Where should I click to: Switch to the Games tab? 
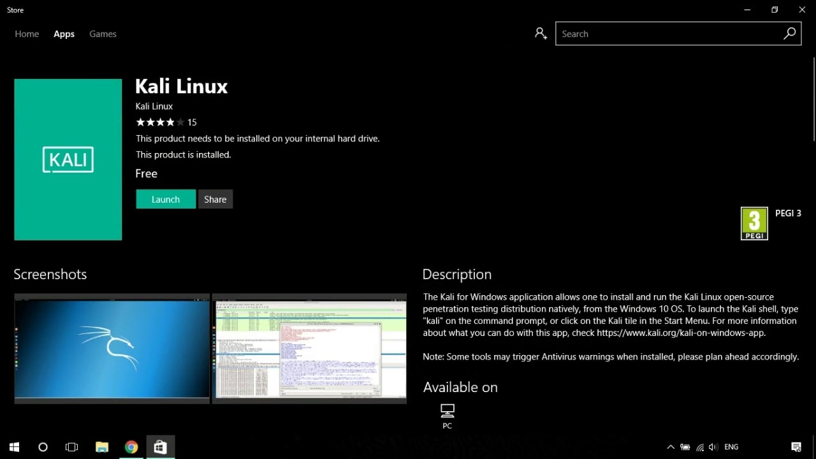103,34
